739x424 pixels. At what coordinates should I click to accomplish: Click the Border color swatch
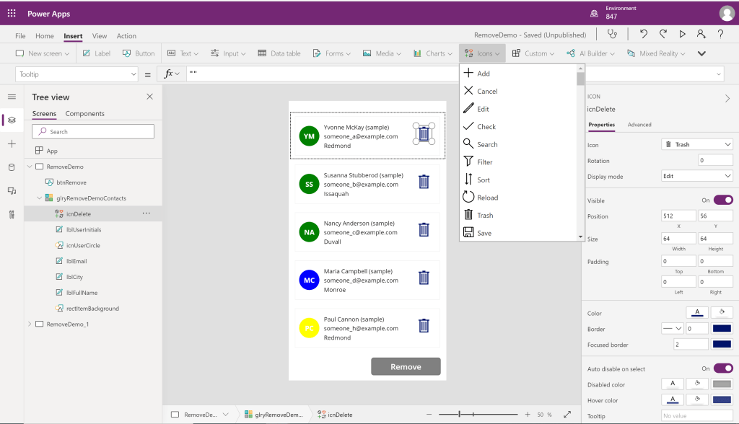tap(722, 329)
